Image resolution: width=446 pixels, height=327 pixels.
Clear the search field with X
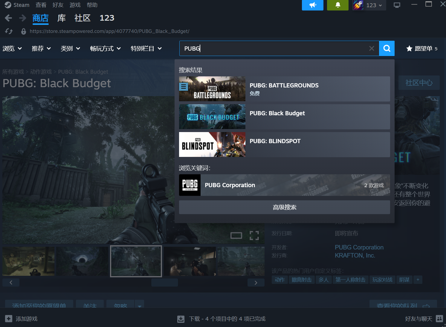coord(372,49)
